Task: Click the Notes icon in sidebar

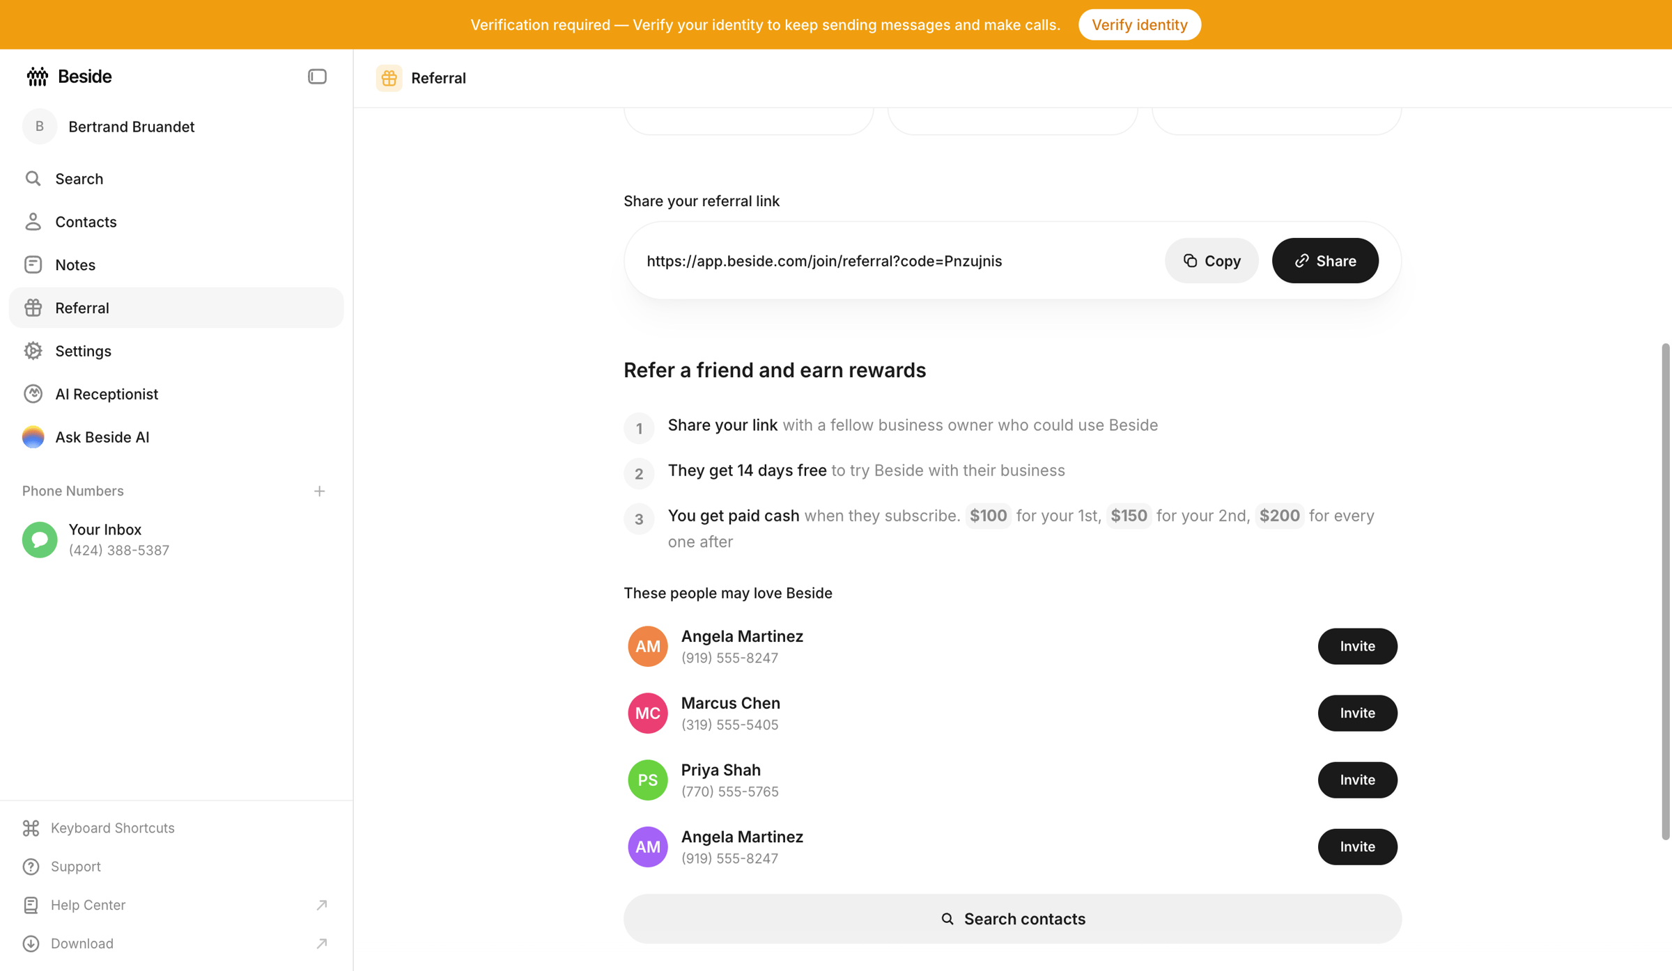Action: 33,265
